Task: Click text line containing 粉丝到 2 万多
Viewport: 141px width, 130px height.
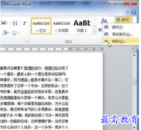Action: tap(34, 115)
